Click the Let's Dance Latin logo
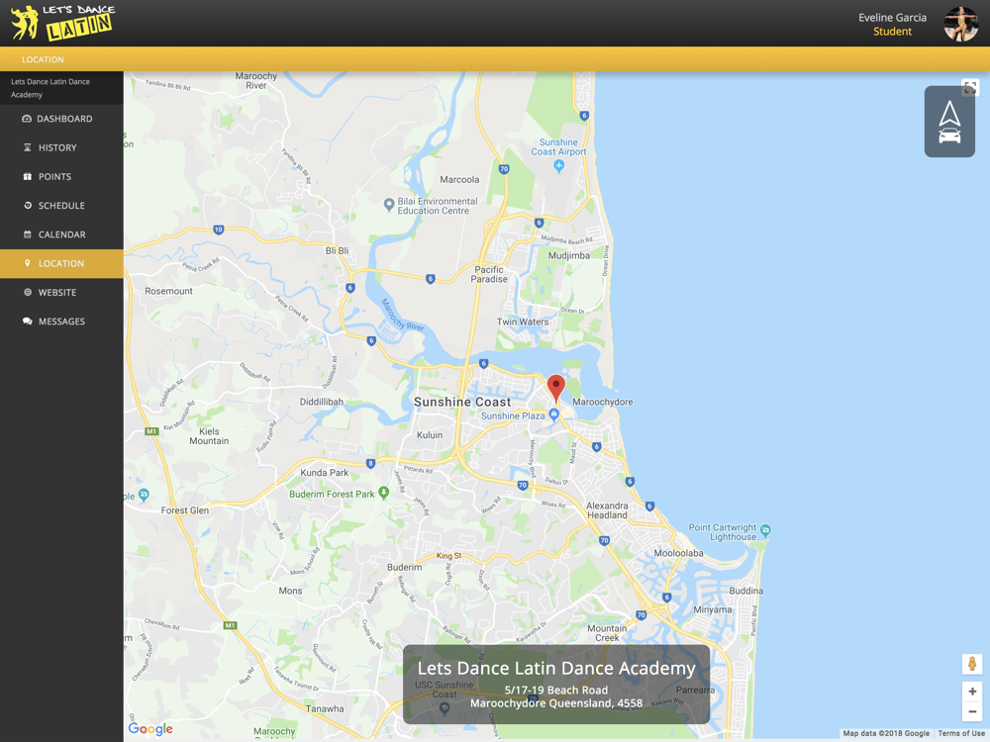Viewport: 990px width, 742px height. click(x=62, y=23)
